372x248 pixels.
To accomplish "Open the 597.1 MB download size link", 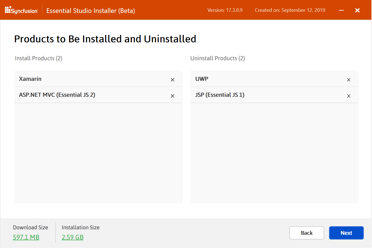I will (x=26, y=237).
